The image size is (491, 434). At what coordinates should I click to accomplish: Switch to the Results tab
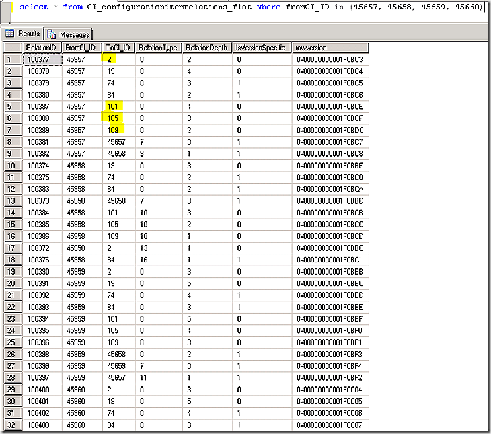[23, 34]
